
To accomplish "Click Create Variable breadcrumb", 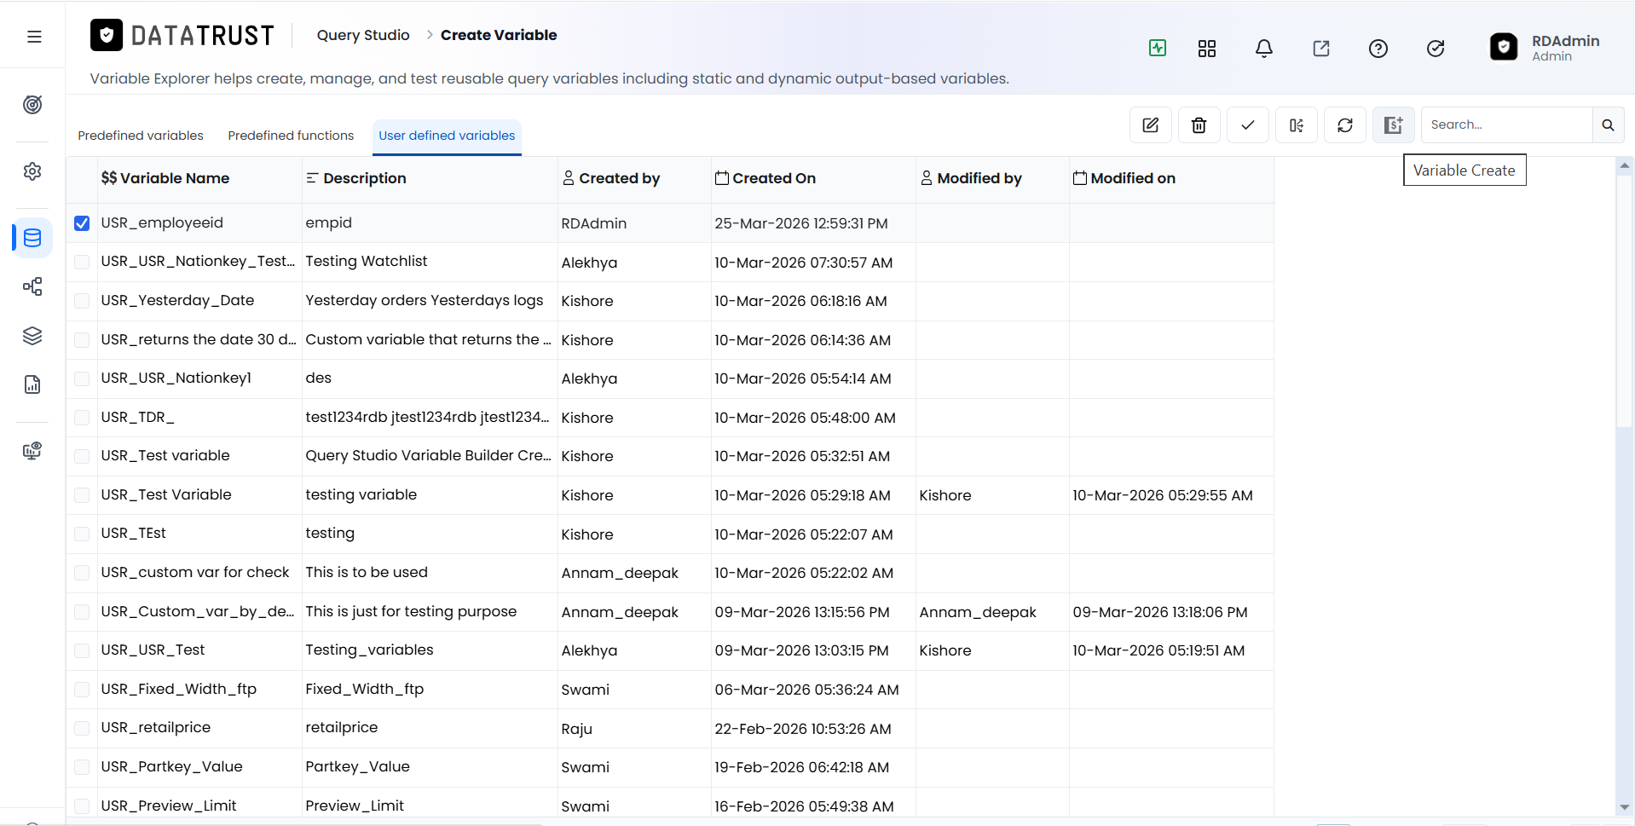I will tap(499, 35).
